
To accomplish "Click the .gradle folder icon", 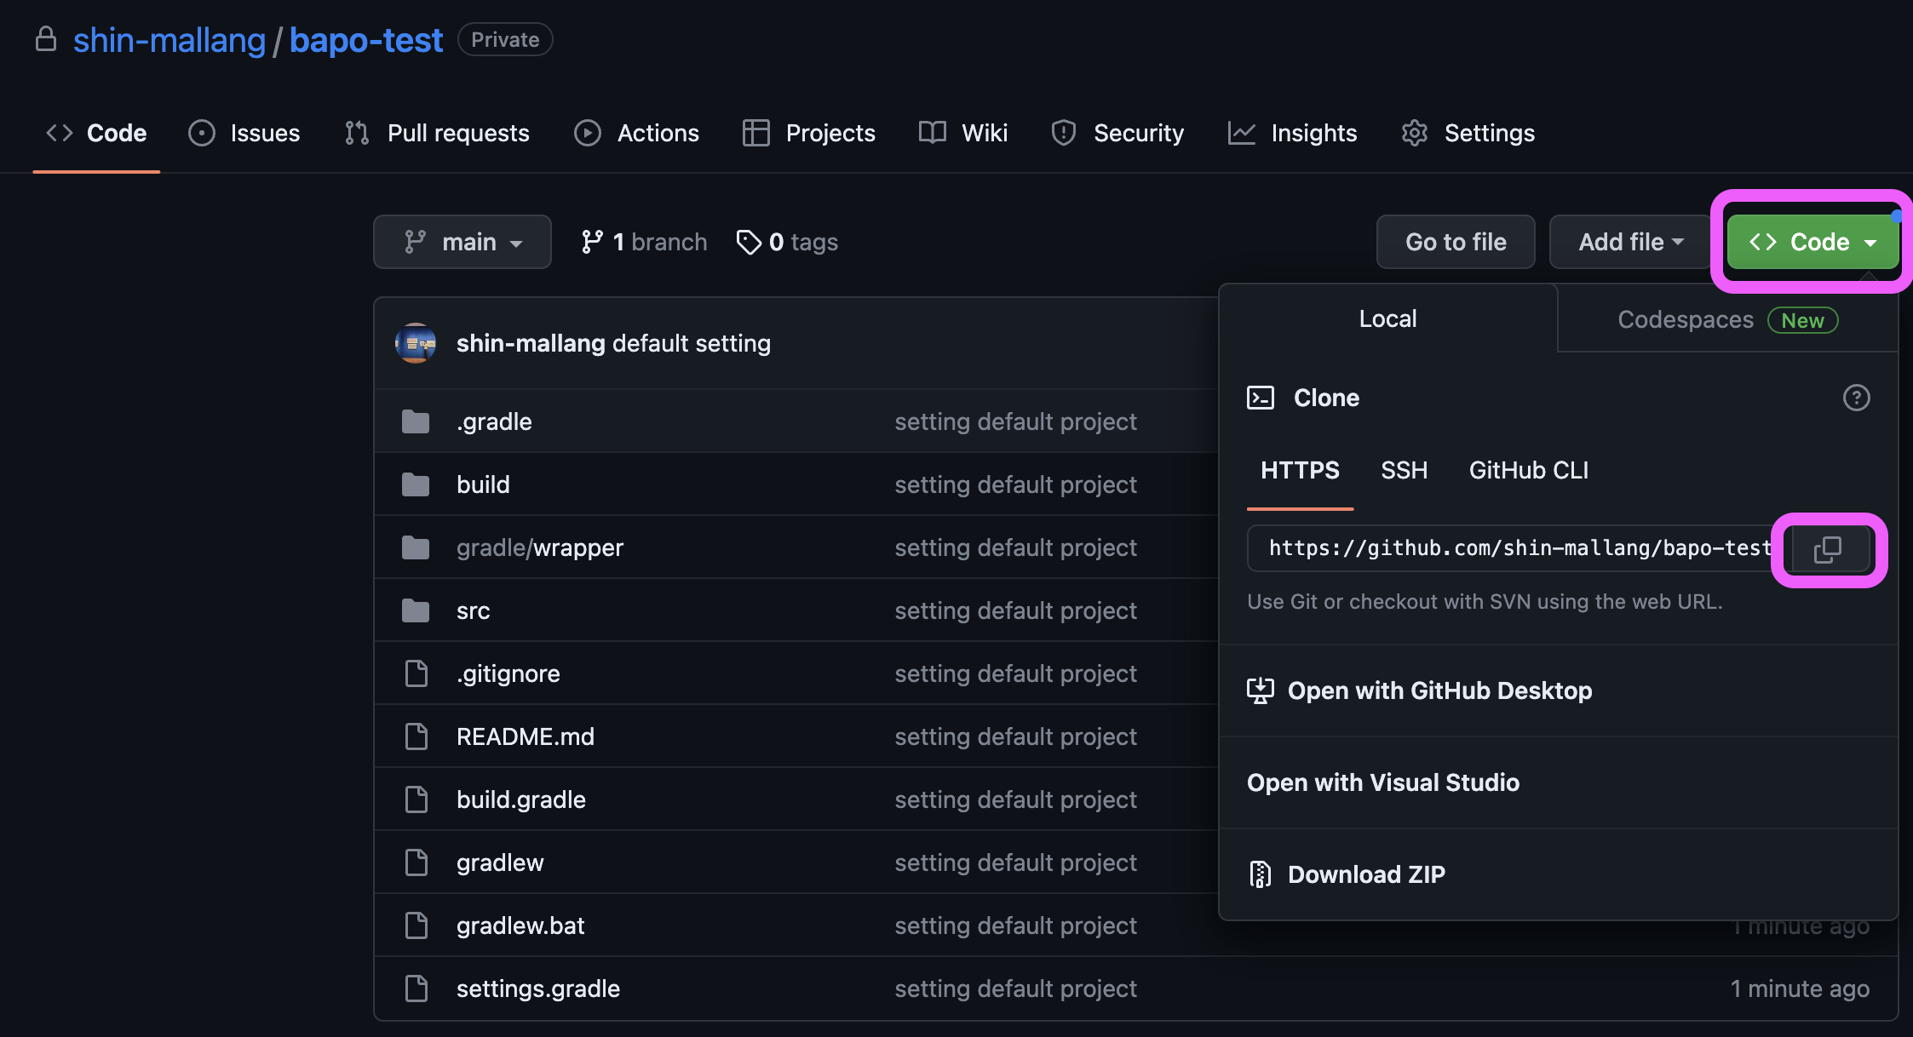I will pyautogui.click(x=416, y=421).
